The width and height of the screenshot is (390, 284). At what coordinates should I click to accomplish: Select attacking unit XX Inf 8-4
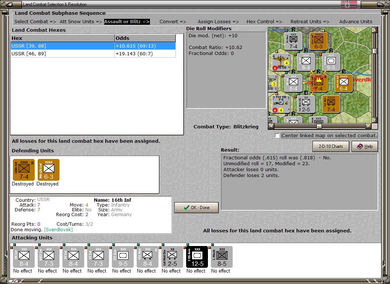tap(24, 257)
